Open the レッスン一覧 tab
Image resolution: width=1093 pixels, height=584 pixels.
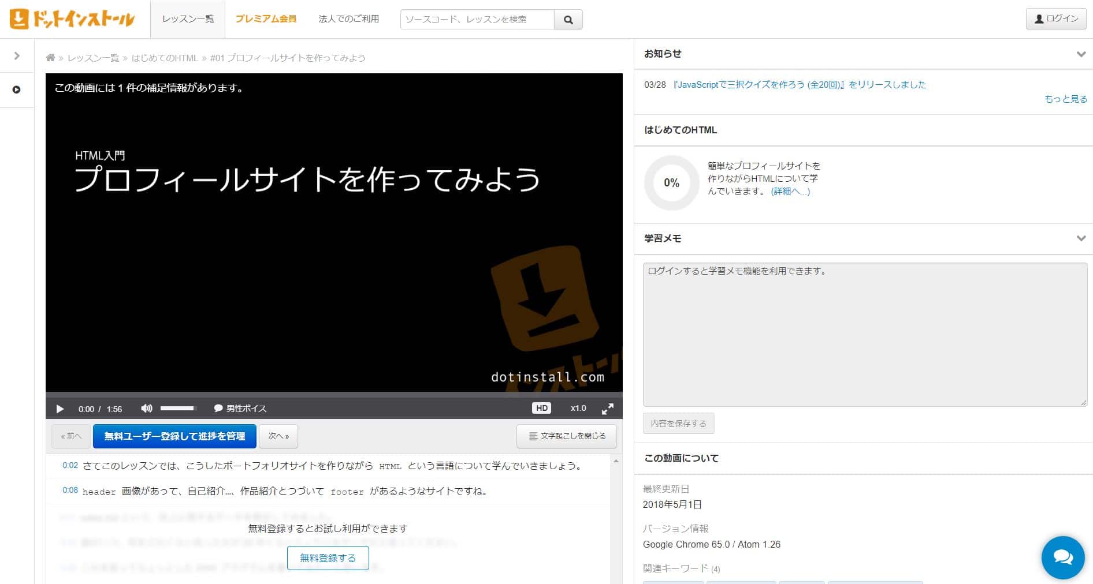tap(188, 19)
